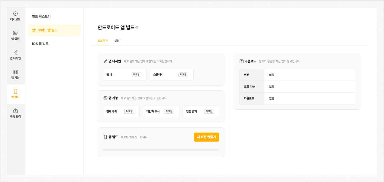This screenshot has height=182, width=384.
Task: Click the 앱 빌드 phone icon
Action: (x=15, y=91)
